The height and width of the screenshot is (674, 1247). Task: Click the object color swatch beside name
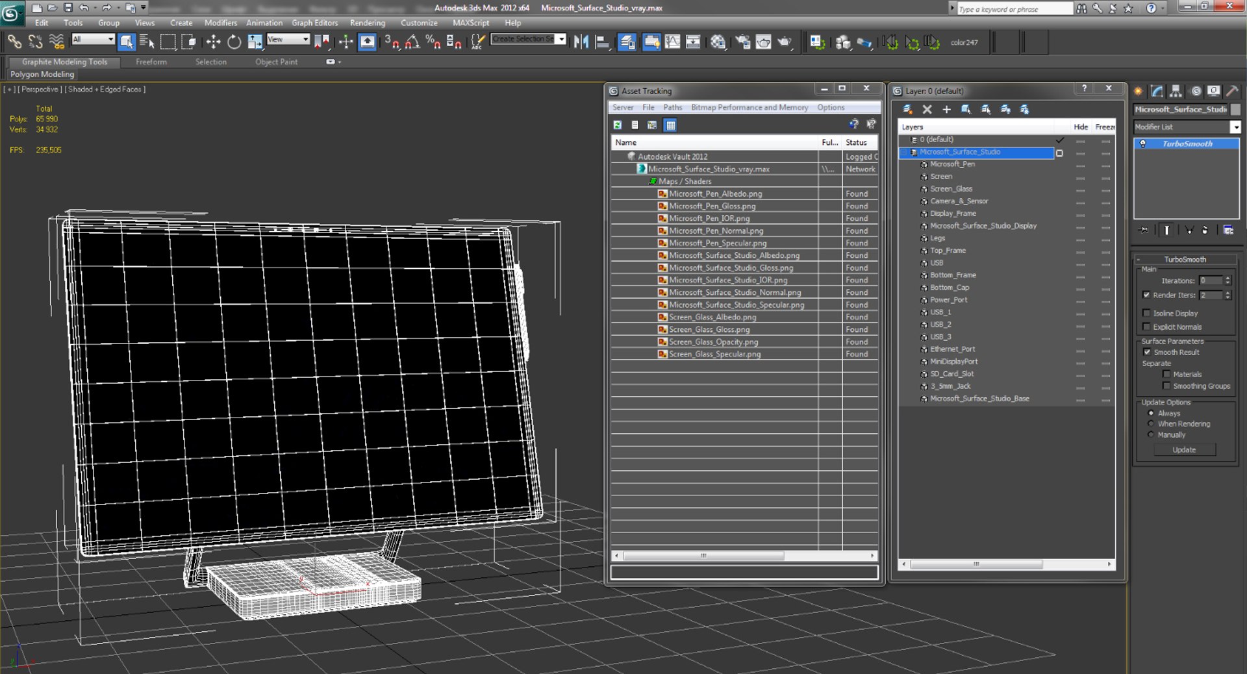click(1235, 110)
